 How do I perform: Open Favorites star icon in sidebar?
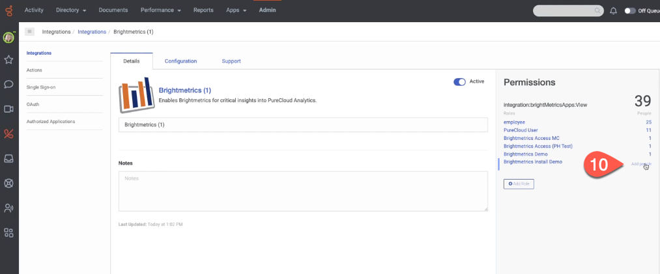pos(9,60)
